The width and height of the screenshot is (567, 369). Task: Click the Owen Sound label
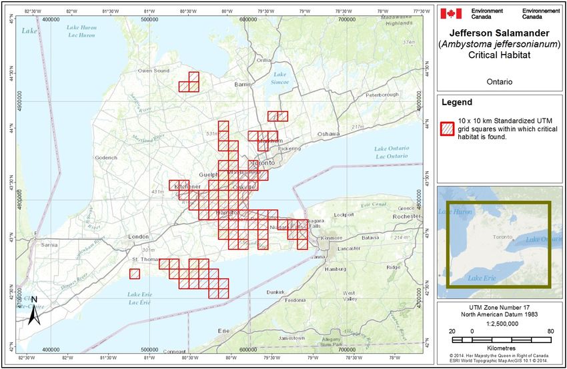pos(153,71)
